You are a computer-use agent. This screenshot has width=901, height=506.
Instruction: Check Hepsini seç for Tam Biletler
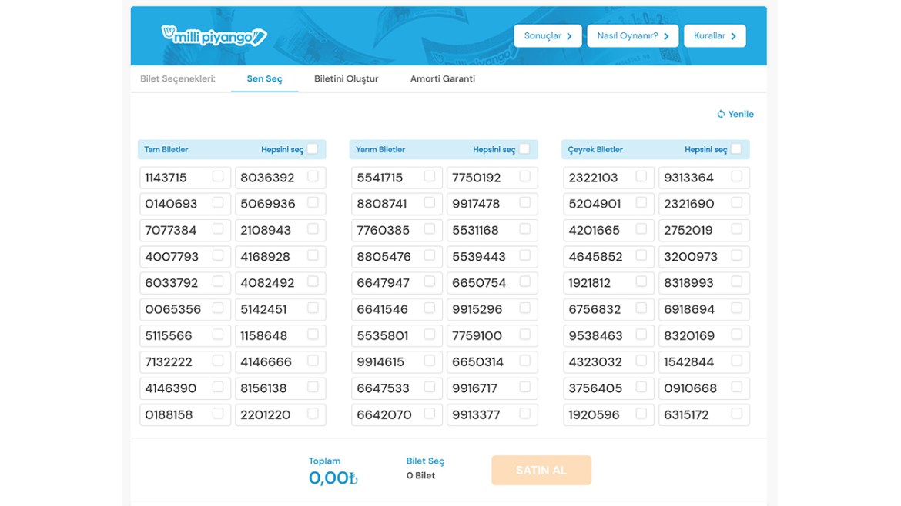(x=313, y=149)
